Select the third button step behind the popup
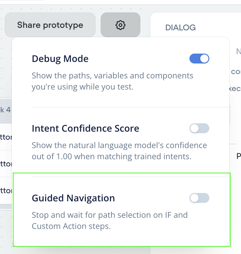The height and width of the screenshot is (254, 241). pos(6,191)
